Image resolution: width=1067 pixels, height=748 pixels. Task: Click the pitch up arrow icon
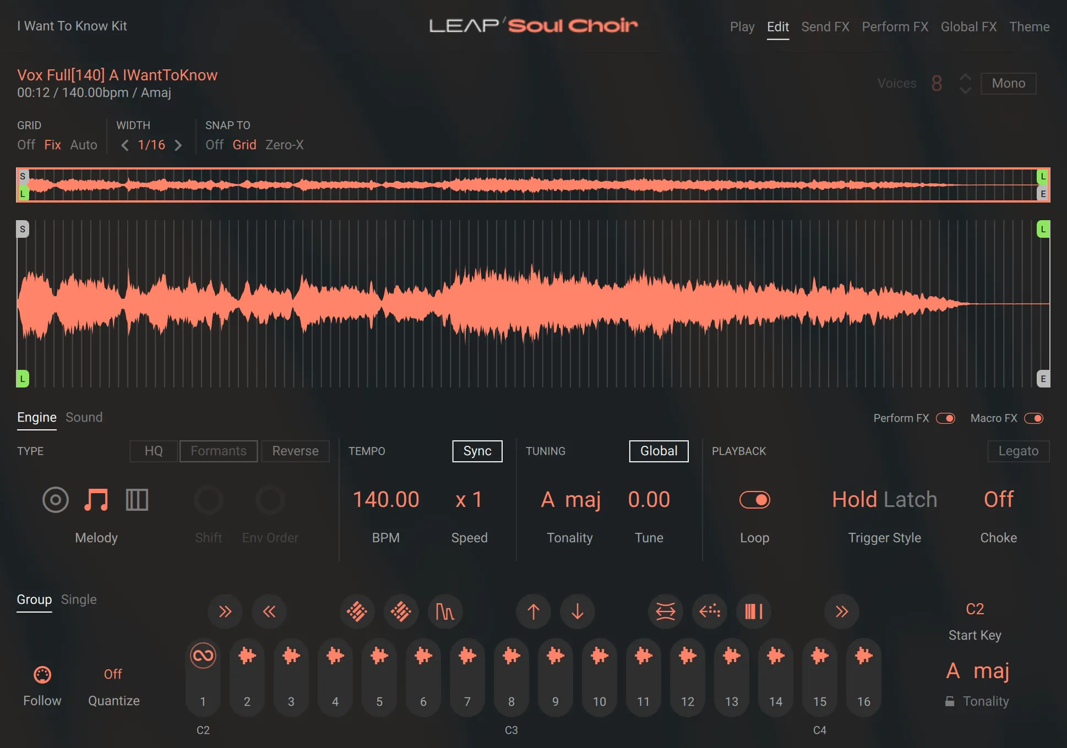tap(532, 611)
